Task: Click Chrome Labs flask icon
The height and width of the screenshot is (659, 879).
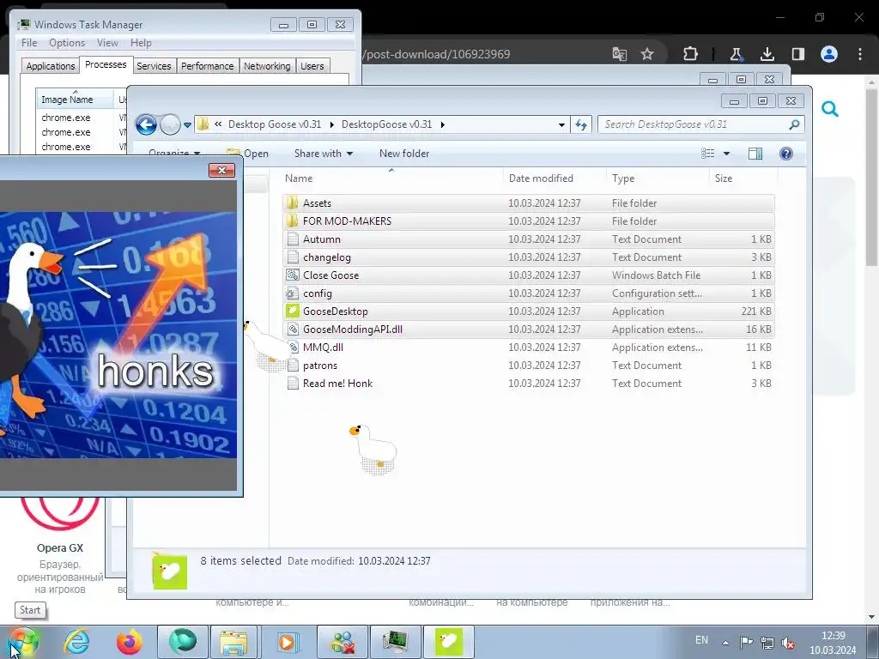Action: (x=736, y=54)
